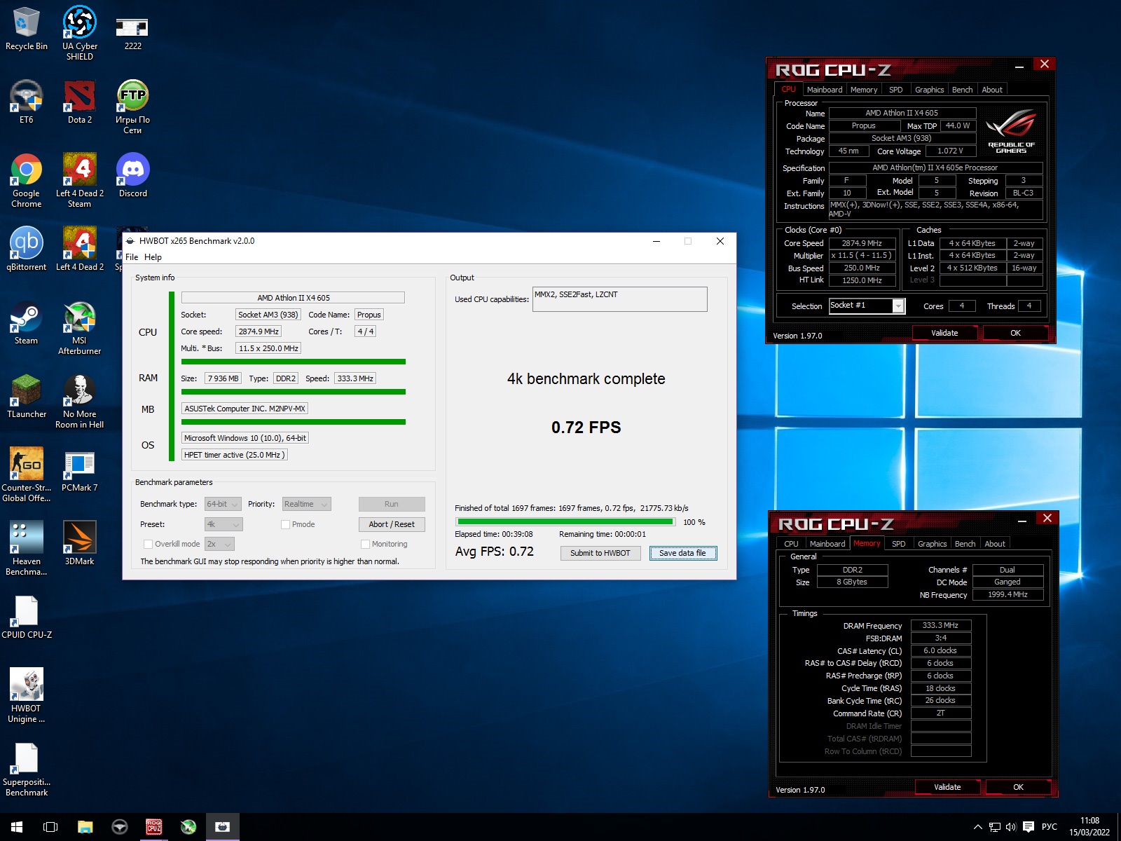Open Windows Start menu
Viewport: 1121px width, 841px height.
click(17, 827)
